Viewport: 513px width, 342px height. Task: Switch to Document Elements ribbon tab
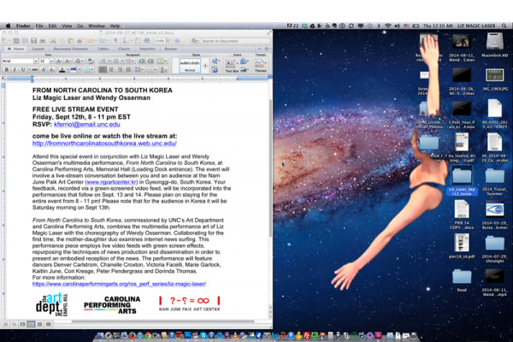[x=71, y=49]
